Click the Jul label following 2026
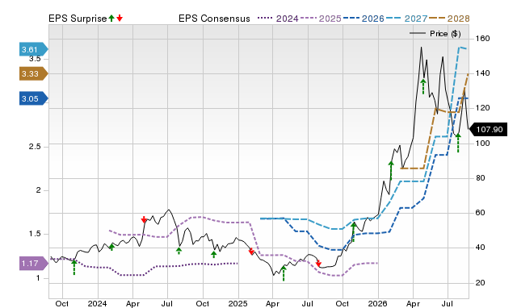The height and width of the screenshot is (308, 517). [448, 303]
